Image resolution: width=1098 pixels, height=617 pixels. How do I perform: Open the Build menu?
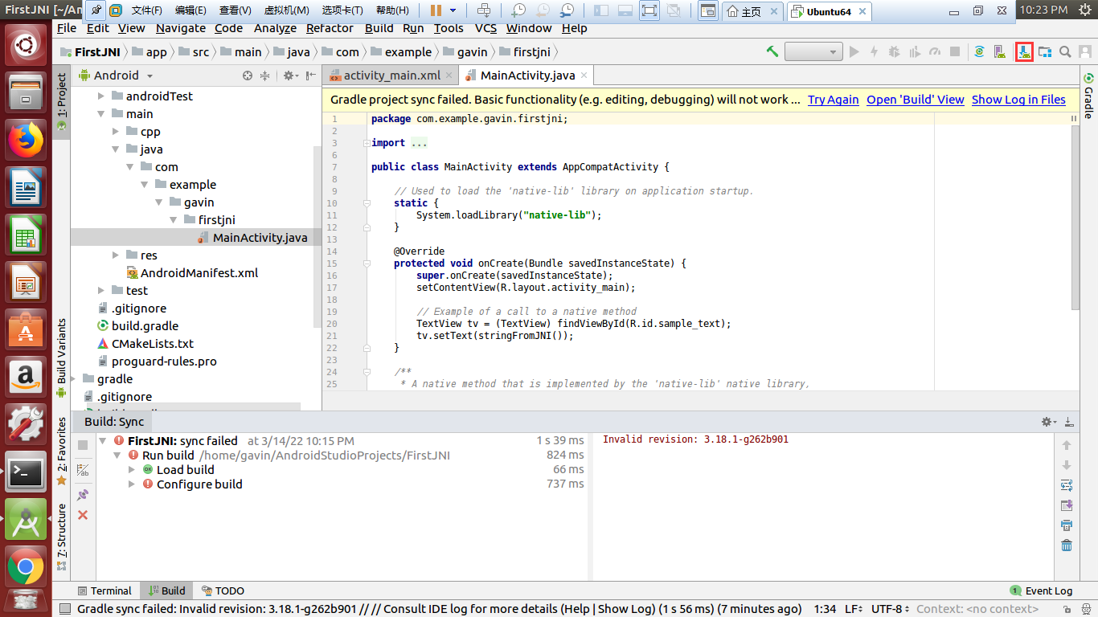pos(379,28)
